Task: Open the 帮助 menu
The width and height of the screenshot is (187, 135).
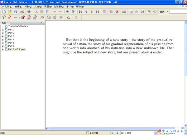Action: [x=80, y=7]
